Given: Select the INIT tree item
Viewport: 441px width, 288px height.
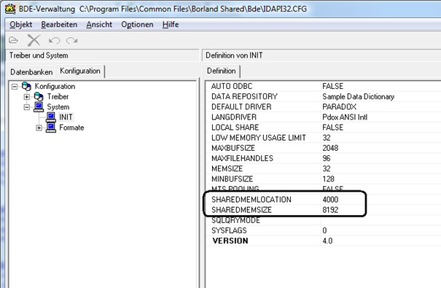Looking at the screenshot, I should (x=66, y=117).
